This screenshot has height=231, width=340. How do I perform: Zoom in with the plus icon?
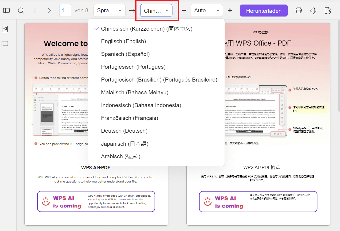[230, 10]
